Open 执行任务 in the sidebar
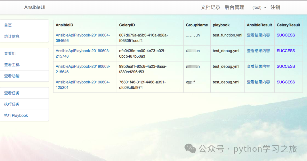 coord(24,104)
